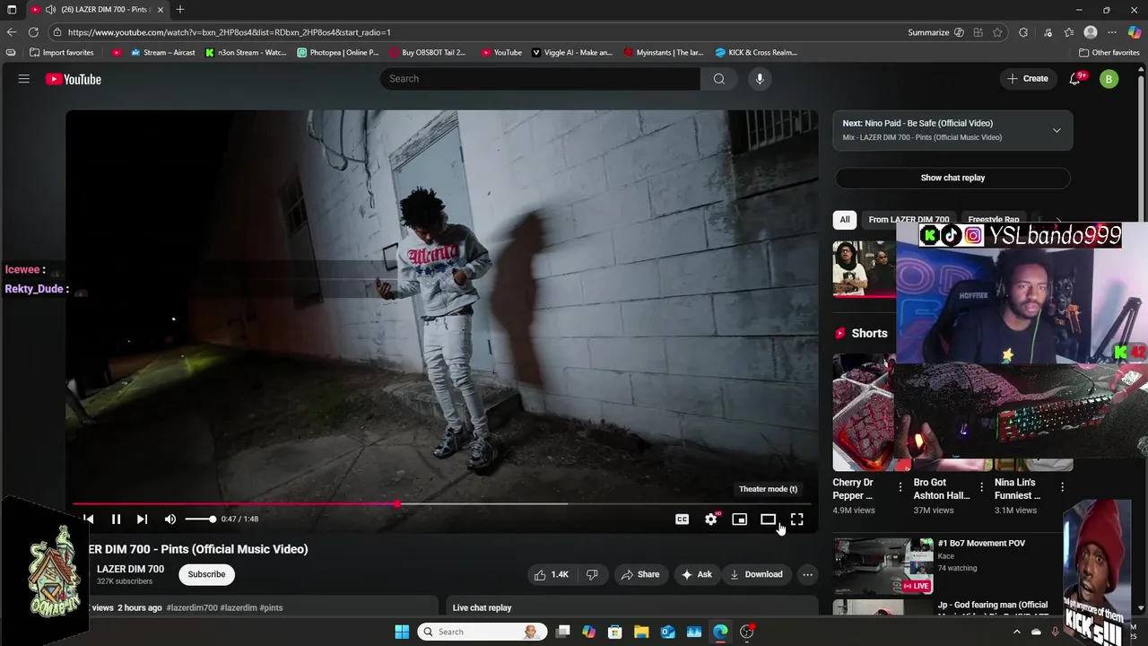Mute the tab via speaker icon
Screen dimensions: 1148x646
pyautogui.click(x=50, y=10)
